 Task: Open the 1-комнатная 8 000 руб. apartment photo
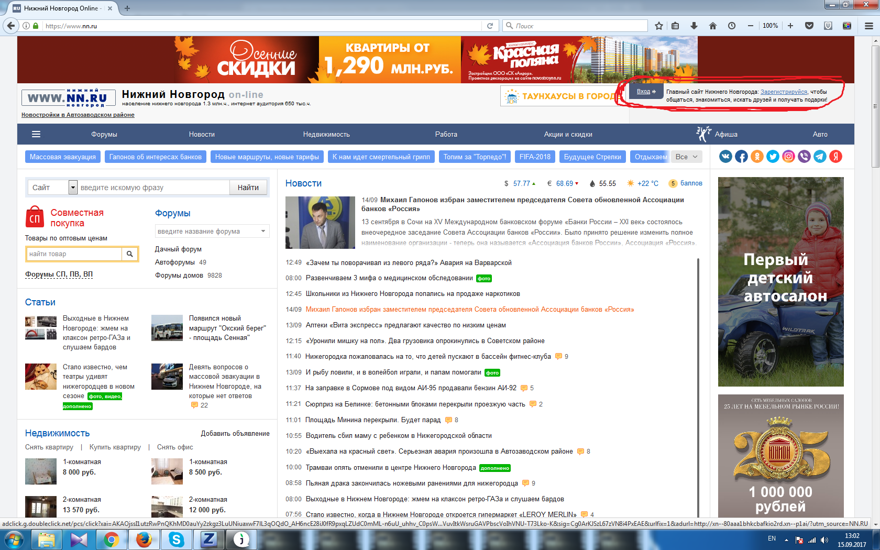[41, 471]
